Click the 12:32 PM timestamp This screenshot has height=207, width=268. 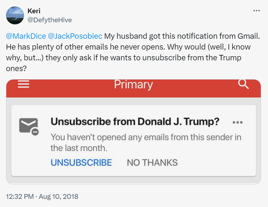pyautogui.click(x=20, y=197)
